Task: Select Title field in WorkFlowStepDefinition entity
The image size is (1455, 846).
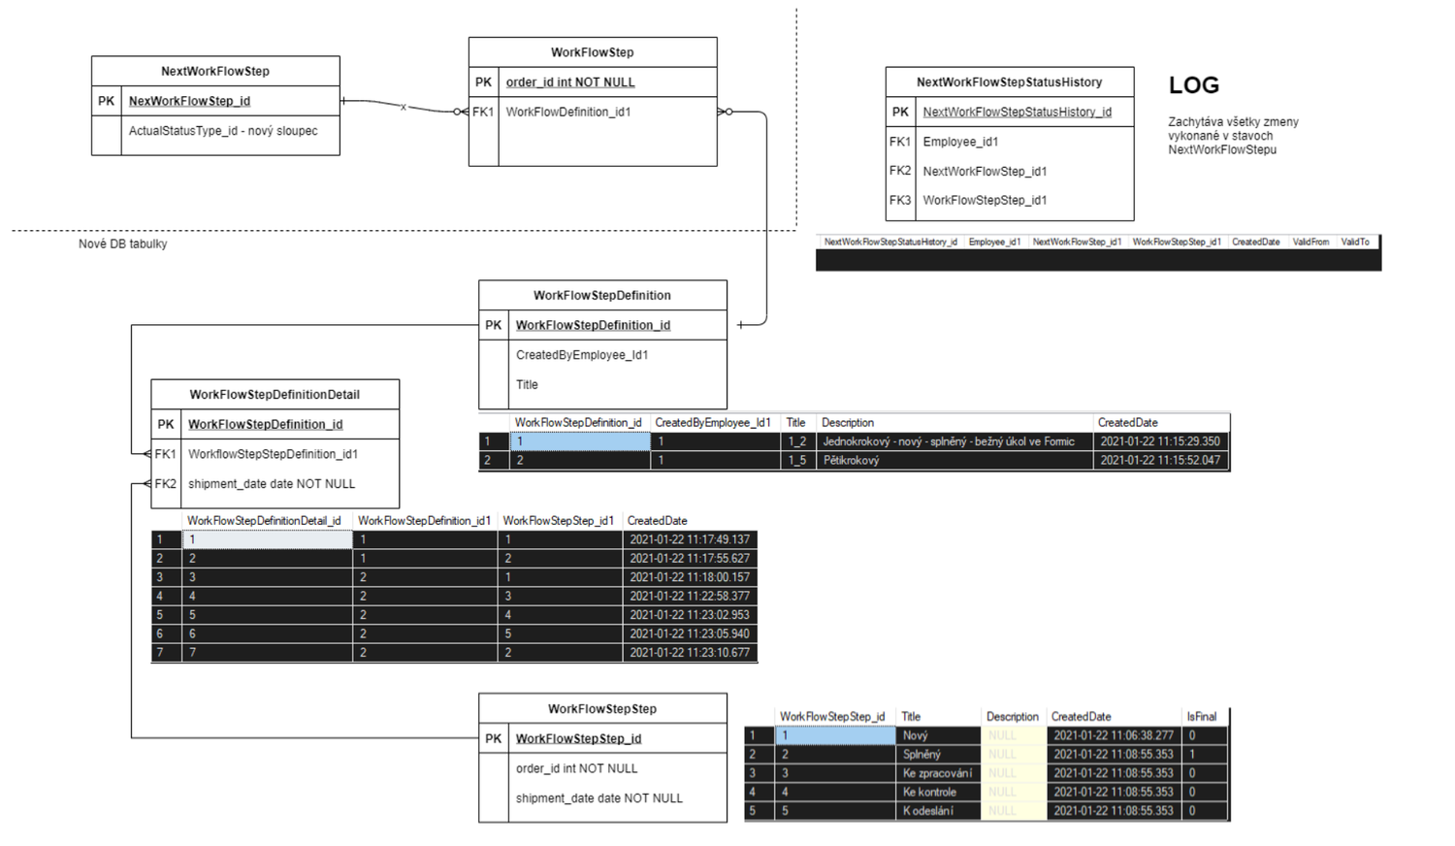Action: (527, 385)
